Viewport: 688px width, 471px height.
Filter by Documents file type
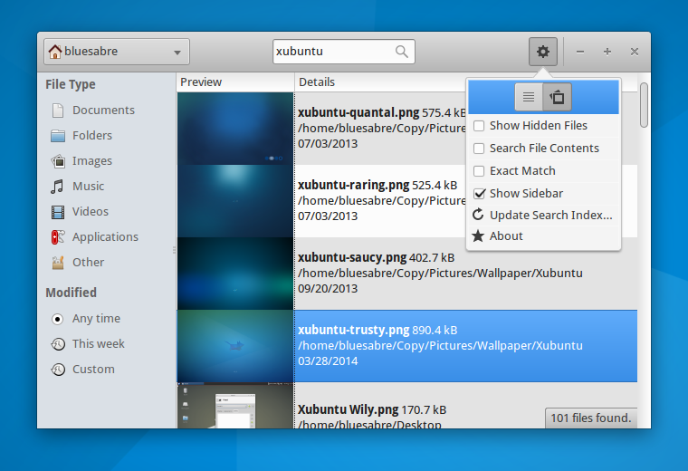click(x=93, y=111)
